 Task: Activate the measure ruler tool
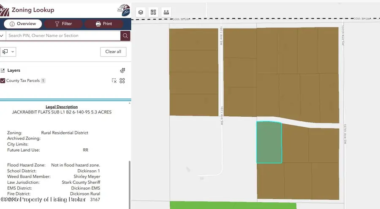click(x=166, y=12)
